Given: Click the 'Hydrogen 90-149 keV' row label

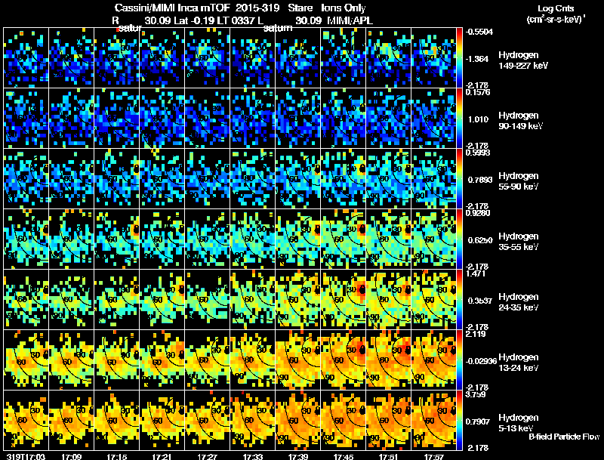Looking at the screenshot, I should coord(520,121).
